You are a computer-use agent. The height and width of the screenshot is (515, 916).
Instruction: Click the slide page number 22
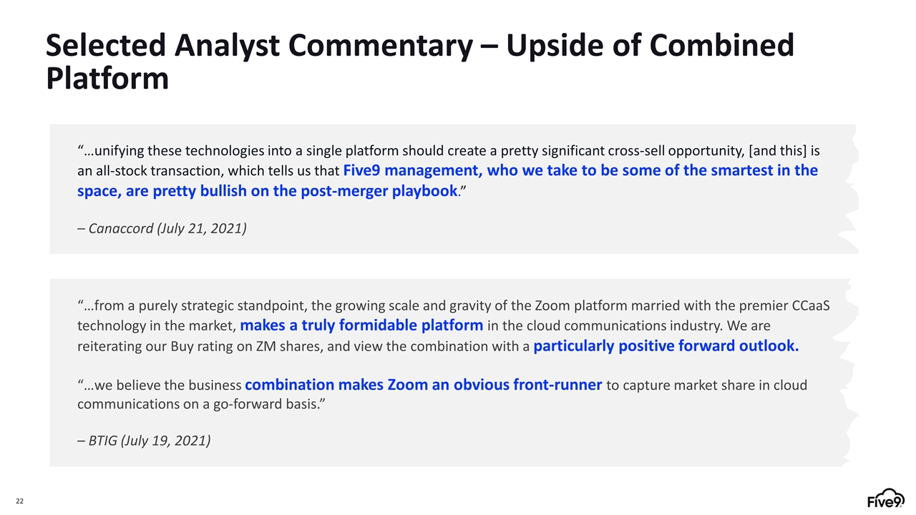[21, 500]
